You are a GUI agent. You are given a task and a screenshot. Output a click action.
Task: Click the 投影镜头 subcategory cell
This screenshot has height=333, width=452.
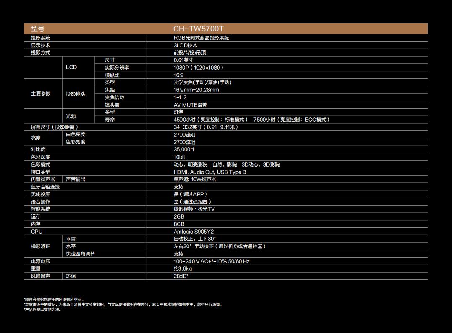click(76, 94)
